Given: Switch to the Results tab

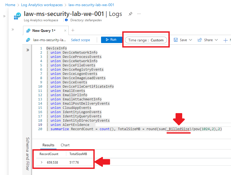Looking at the screenshot, I should click(x=48, y=145).
